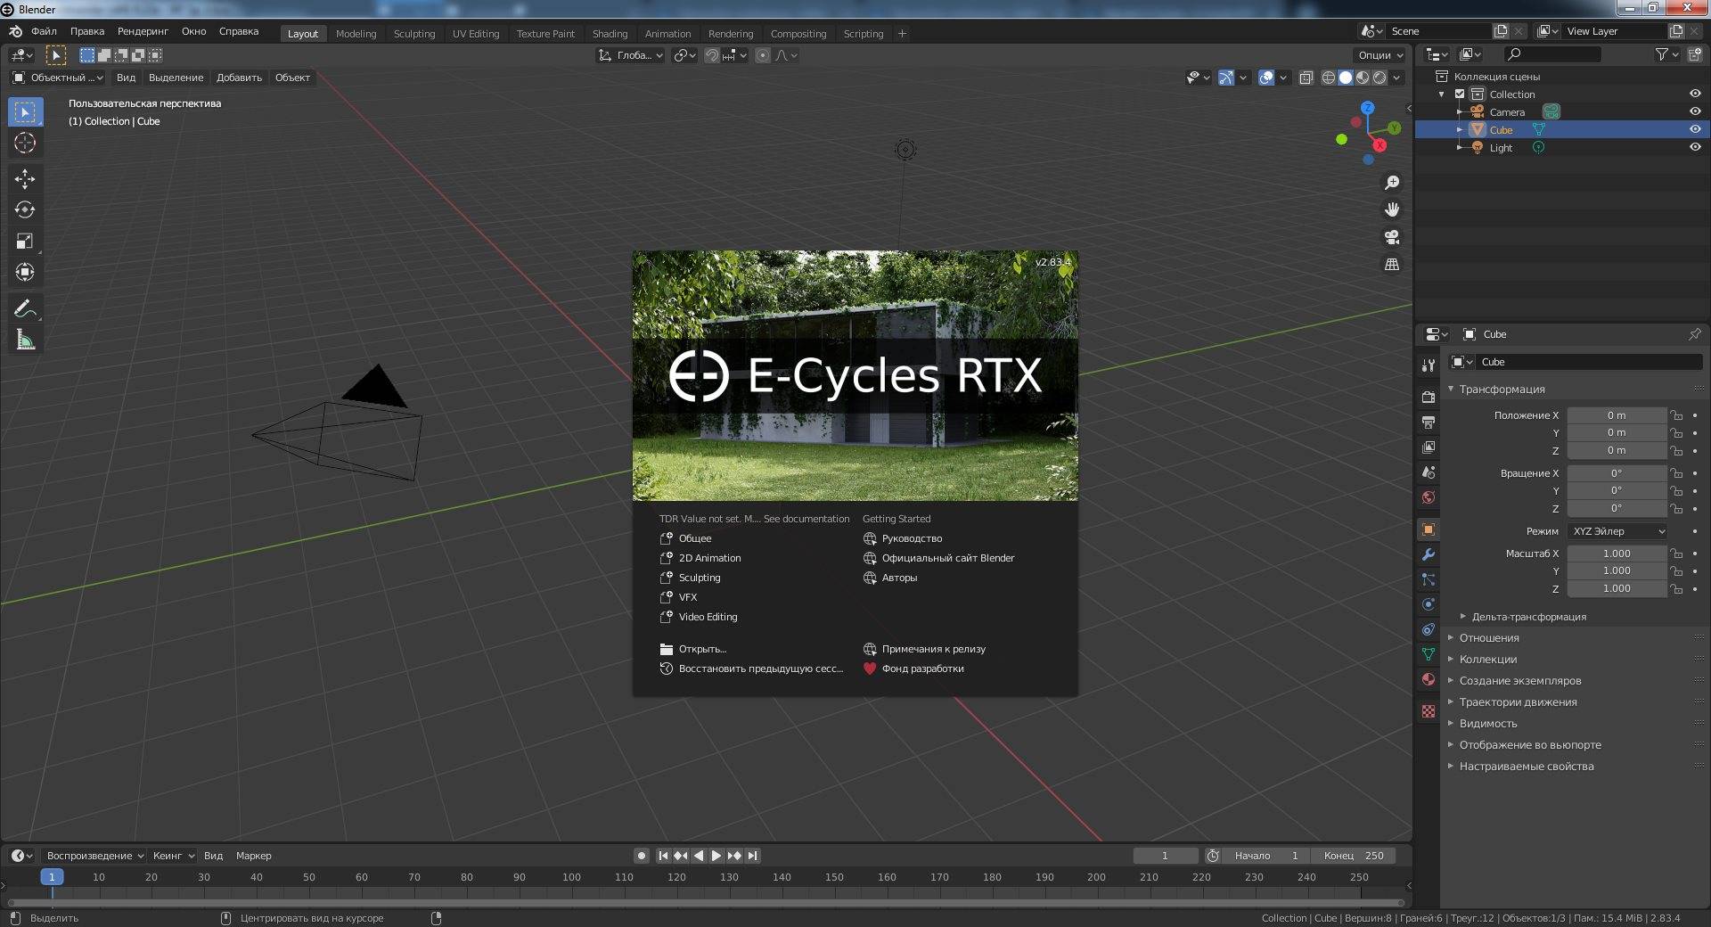The height and width of the screenshot is (927, 1711).
Task: Open the Файл menu
Action: 44,31
